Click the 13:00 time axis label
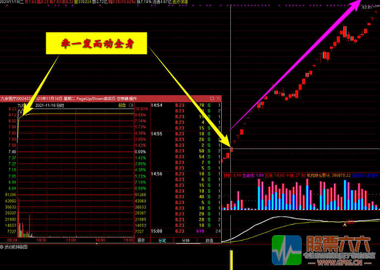 (71, 240)
